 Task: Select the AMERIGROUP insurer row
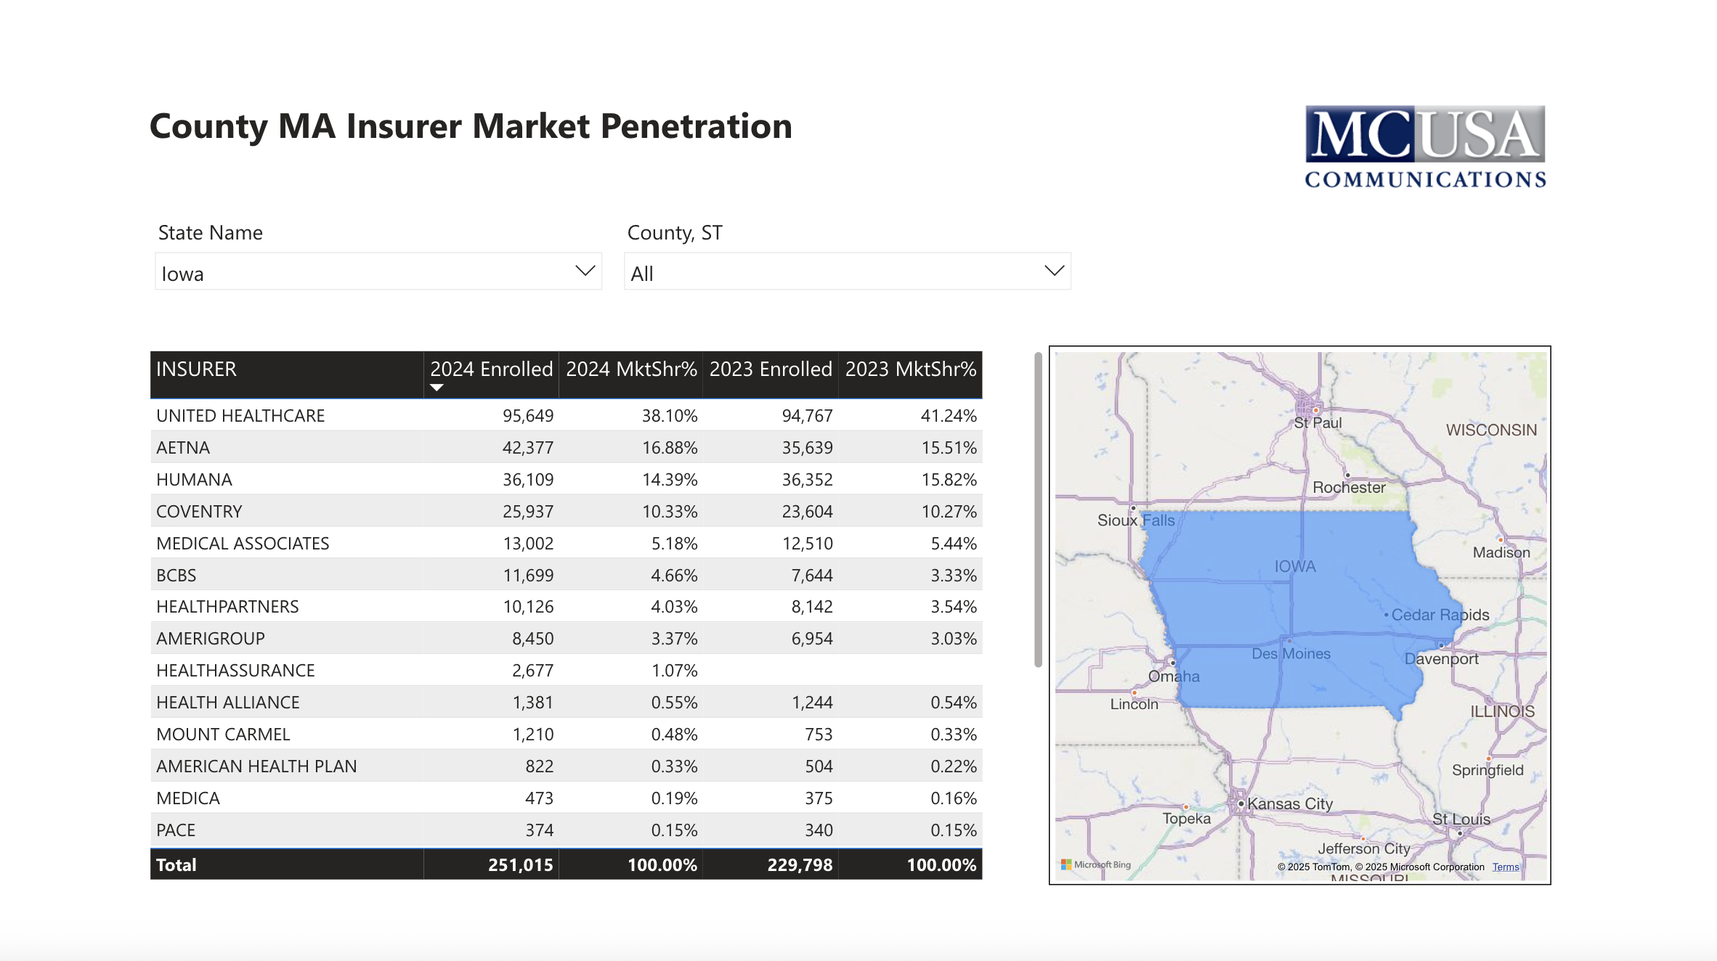(x=567, y=638)
